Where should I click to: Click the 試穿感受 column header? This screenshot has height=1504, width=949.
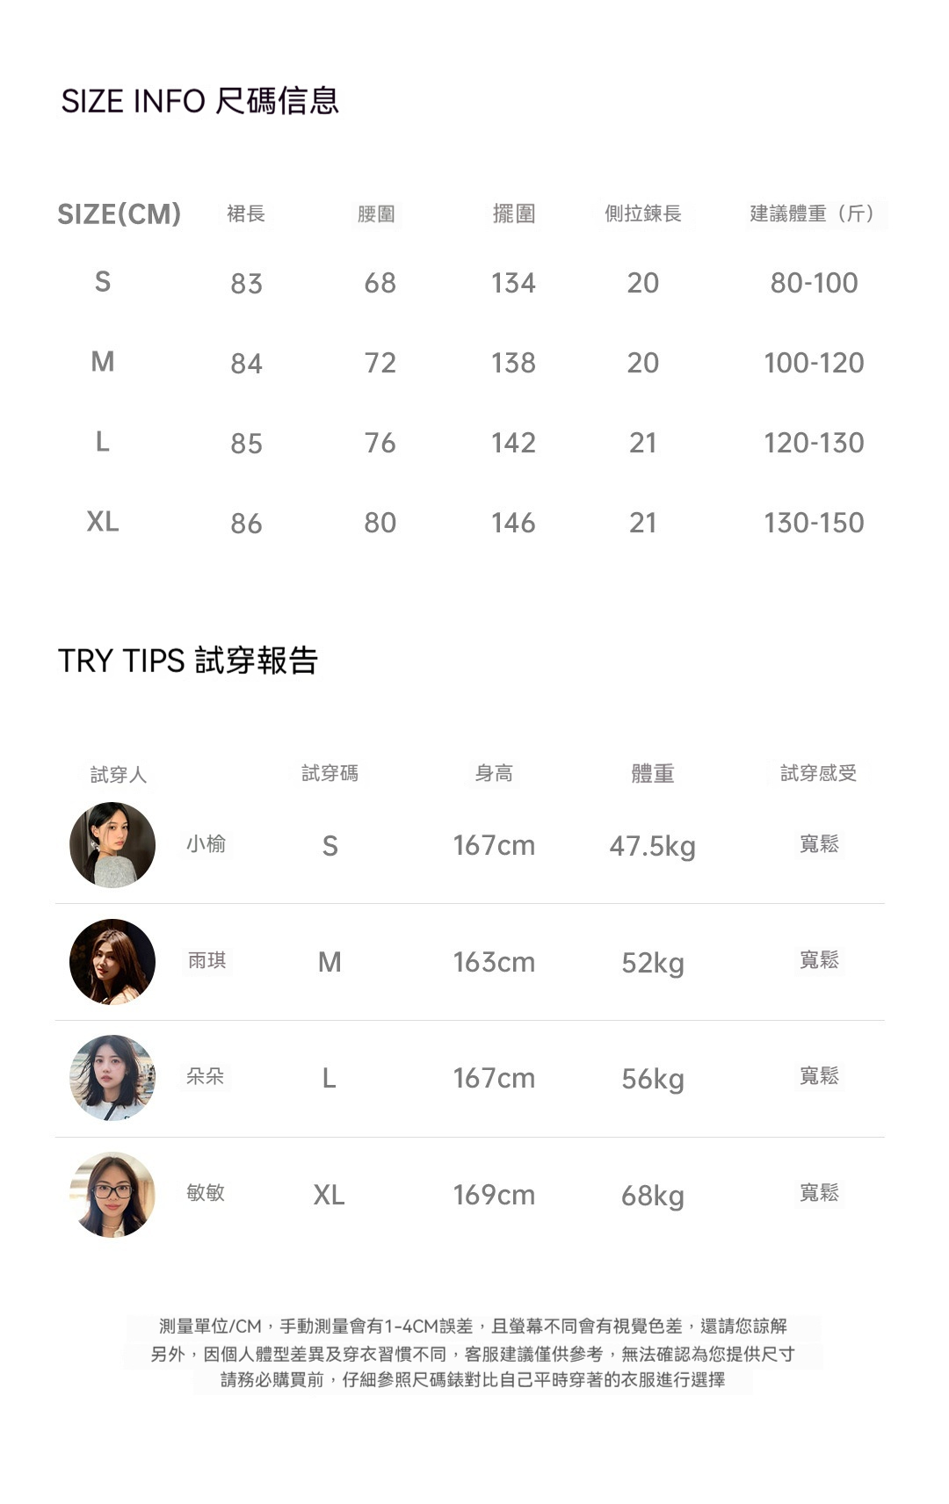click(818, 773)
